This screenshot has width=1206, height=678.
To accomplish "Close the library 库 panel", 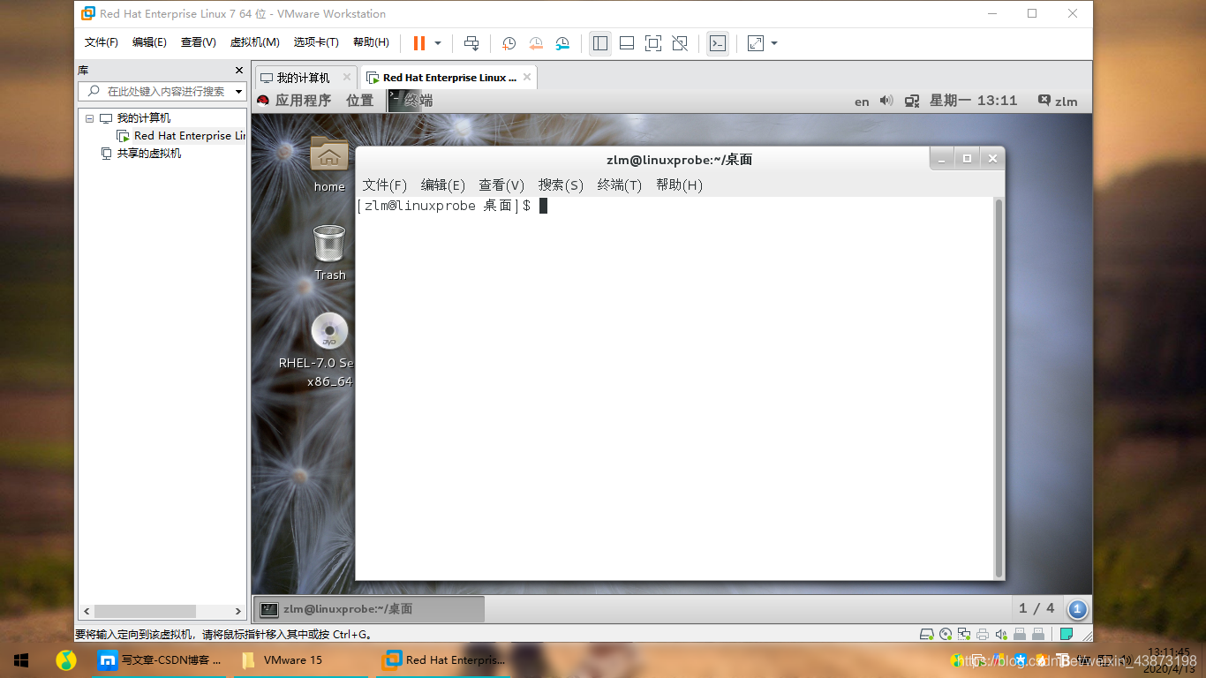I will [x=239, y=71].
